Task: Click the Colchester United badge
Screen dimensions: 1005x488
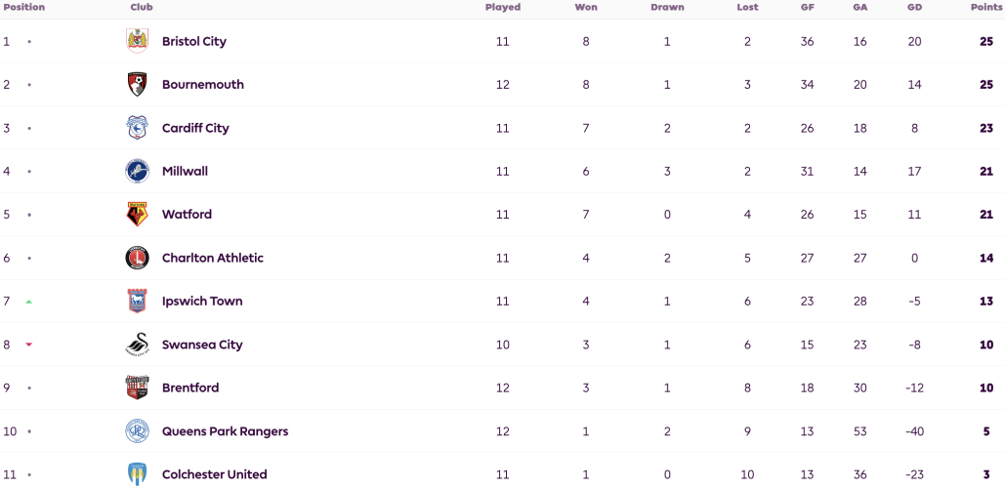Action: tap(137, 474)
